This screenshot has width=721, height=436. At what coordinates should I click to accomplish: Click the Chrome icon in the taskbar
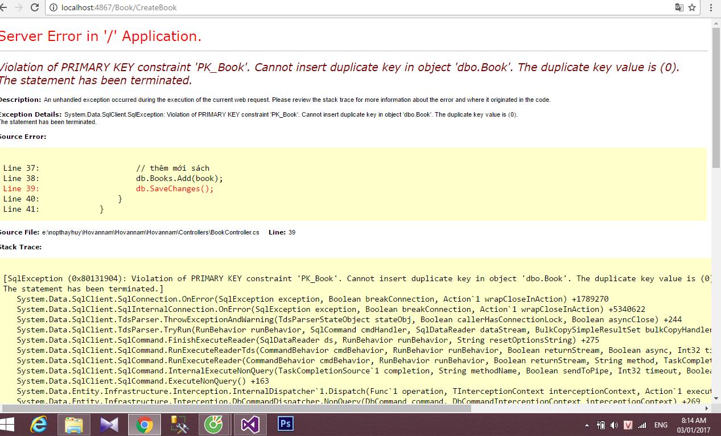click(145, 425)
